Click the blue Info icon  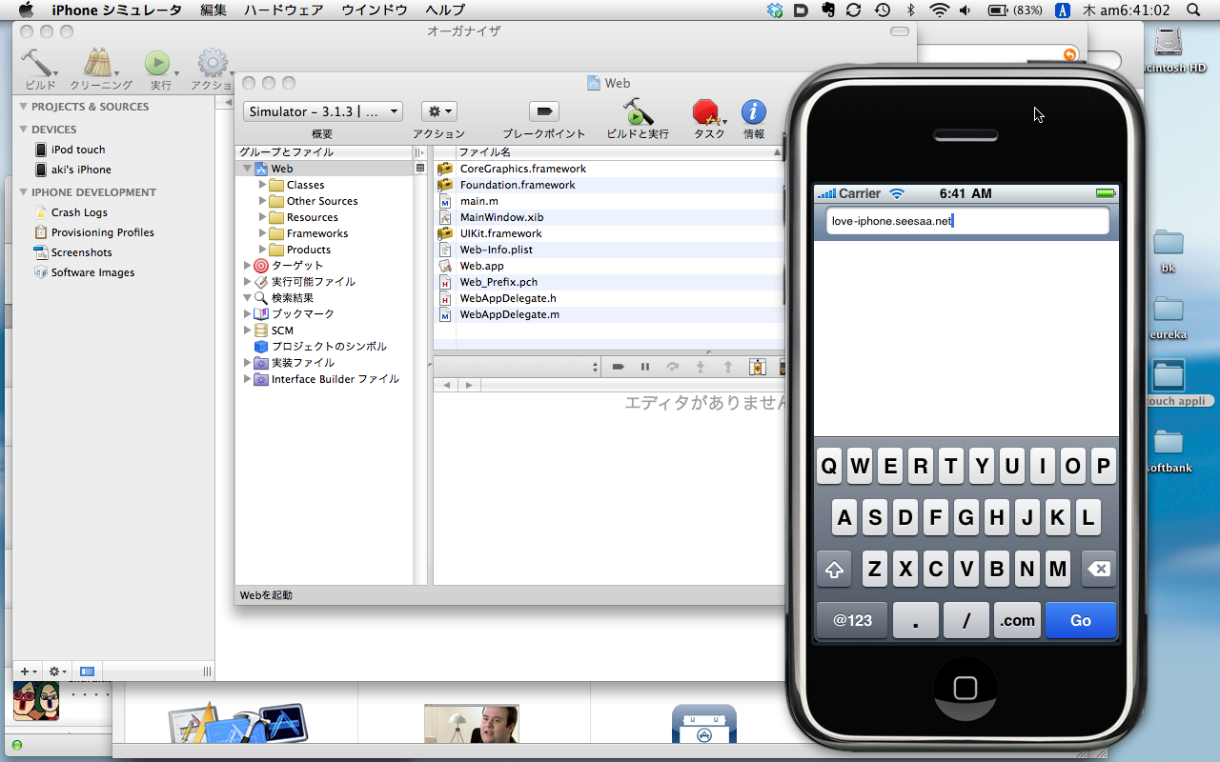pyautogui.click(x=754, y=111)
